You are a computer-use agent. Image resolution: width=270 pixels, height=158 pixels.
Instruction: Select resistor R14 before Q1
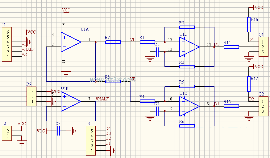[x=231, y=47]
